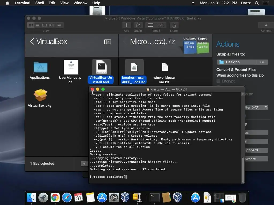Open the Edit menu
The height and width of the screenshot is (205, 274).
point(52,3)
